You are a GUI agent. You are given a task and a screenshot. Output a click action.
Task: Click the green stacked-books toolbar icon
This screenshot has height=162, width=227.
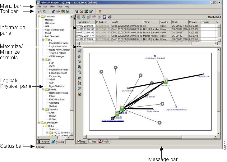(63, 11)
